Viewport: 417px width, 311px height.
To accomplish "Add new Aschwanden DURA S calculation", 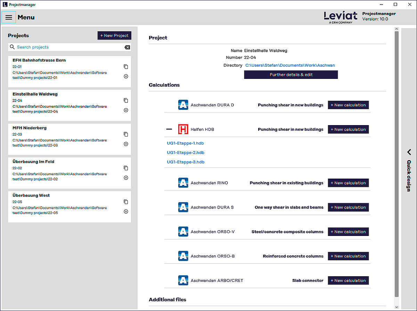I will [x=348, y=207].
